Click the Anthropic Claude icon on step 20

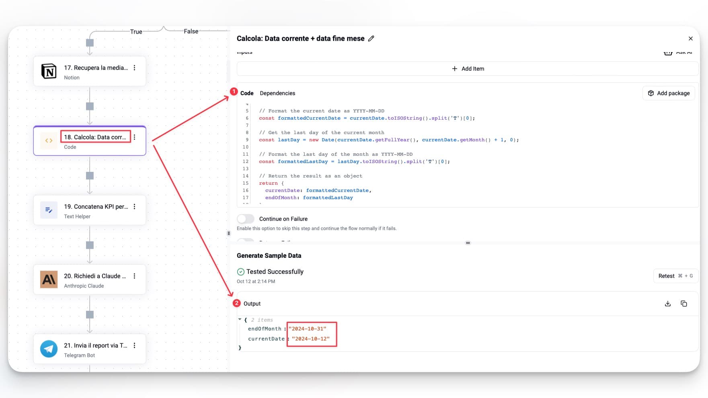49,280
